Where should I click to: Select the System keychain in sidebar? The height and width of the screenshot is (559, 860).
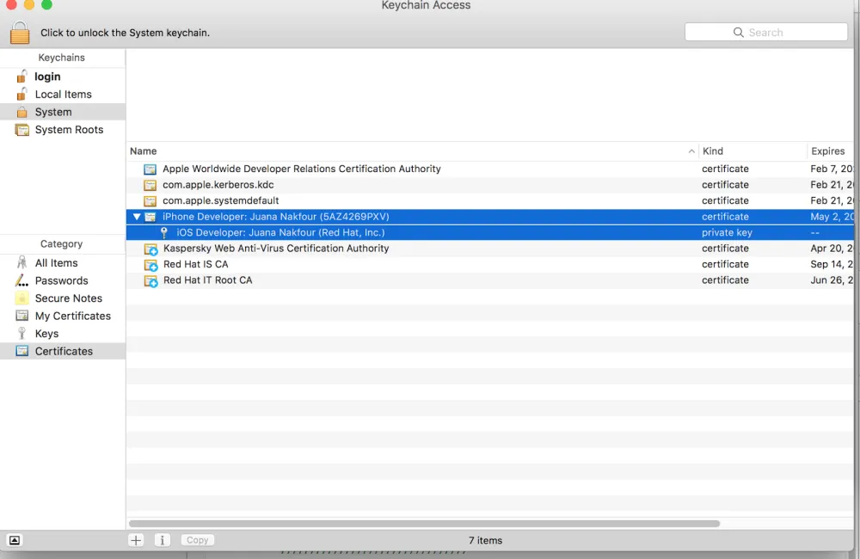[x=63, y=112]
